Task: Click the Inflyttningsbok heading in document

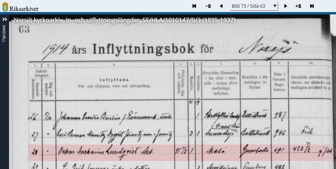Action: tap(143, 49)
